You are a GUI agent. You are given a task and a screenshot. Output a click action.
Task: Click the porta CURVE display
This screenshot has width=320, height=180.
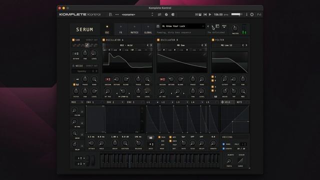tap(240, 160)
